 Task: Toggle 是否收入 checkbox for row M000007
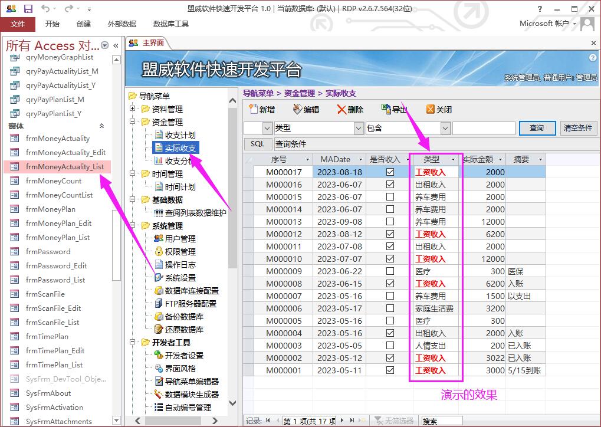pos(390,296)
